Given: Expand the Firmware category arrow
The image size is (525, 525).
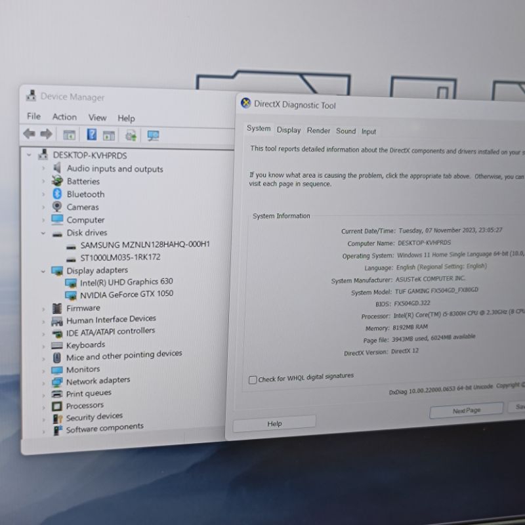Looking at the screenshot, I should (x=43, y=309).
